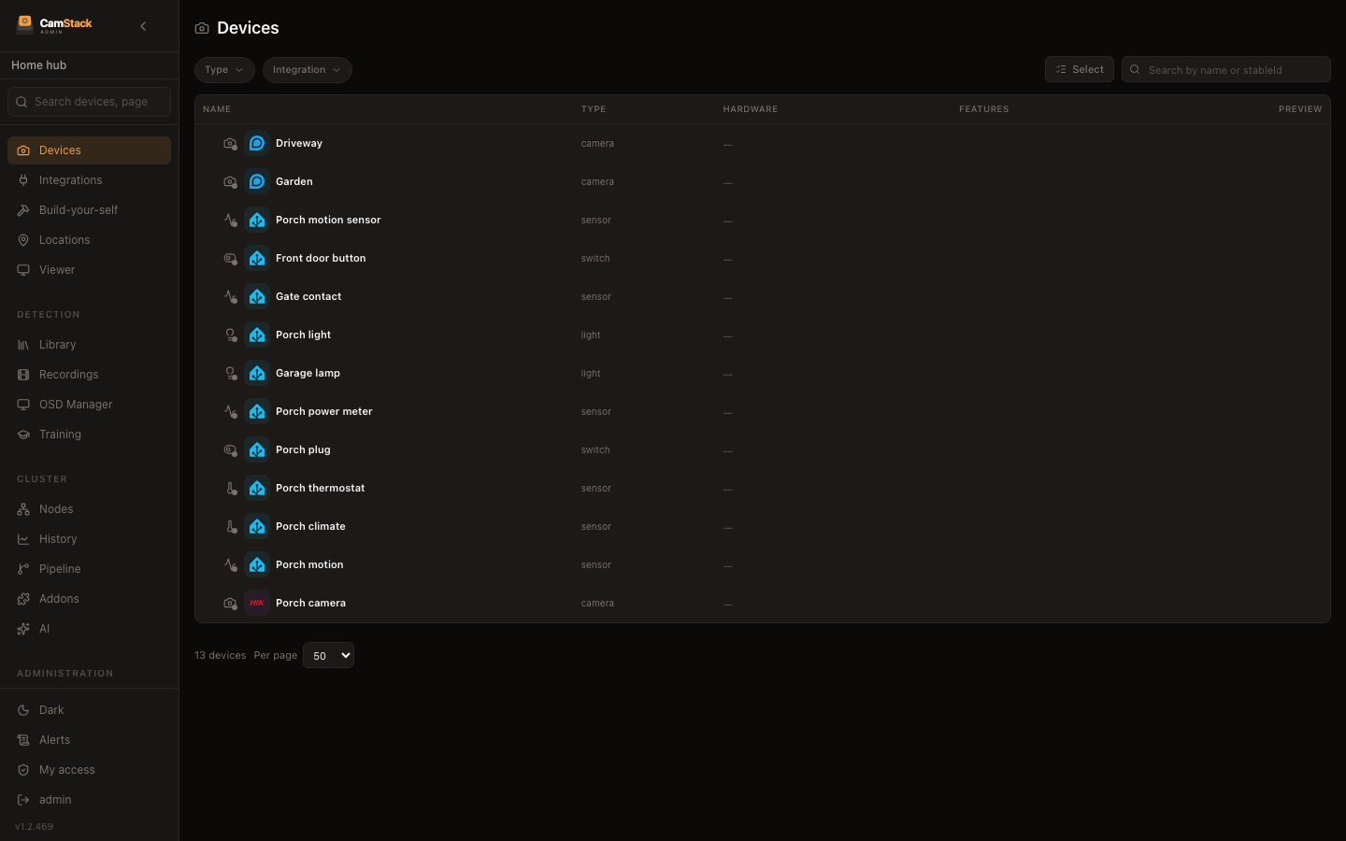Image resolution: width=1346 pixels, height=841 pixels.
Task: Click the OSD Manager monitor icon
Action: [23, 405]
